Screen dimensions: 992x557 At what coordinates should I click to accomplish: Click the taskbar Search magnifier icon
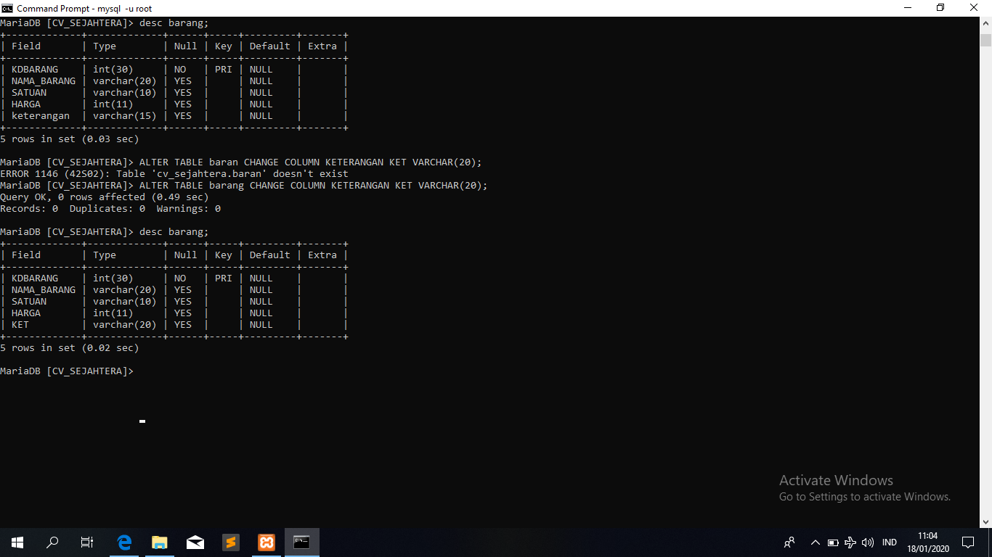point(52,542)
